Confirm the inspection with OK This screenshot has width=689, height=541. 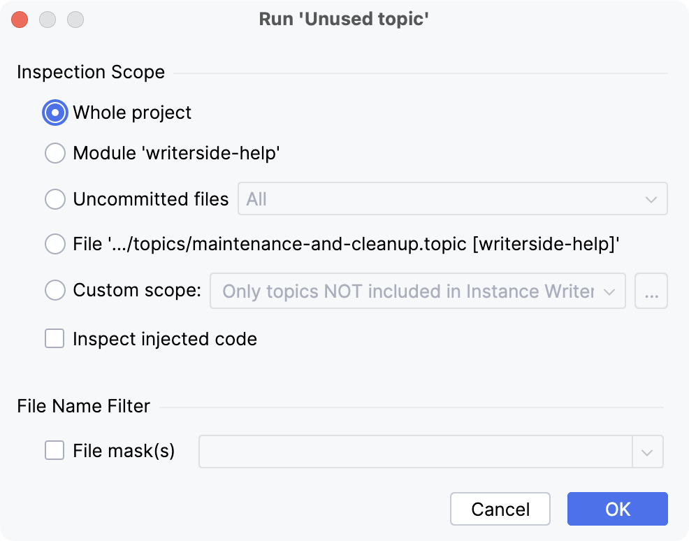pos(617,509)
